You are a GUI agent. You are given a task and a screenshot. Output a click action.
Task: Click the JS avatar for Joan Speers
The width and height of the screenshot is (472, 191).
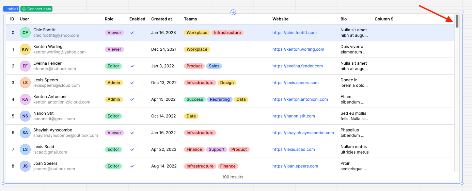click(25, 166)
